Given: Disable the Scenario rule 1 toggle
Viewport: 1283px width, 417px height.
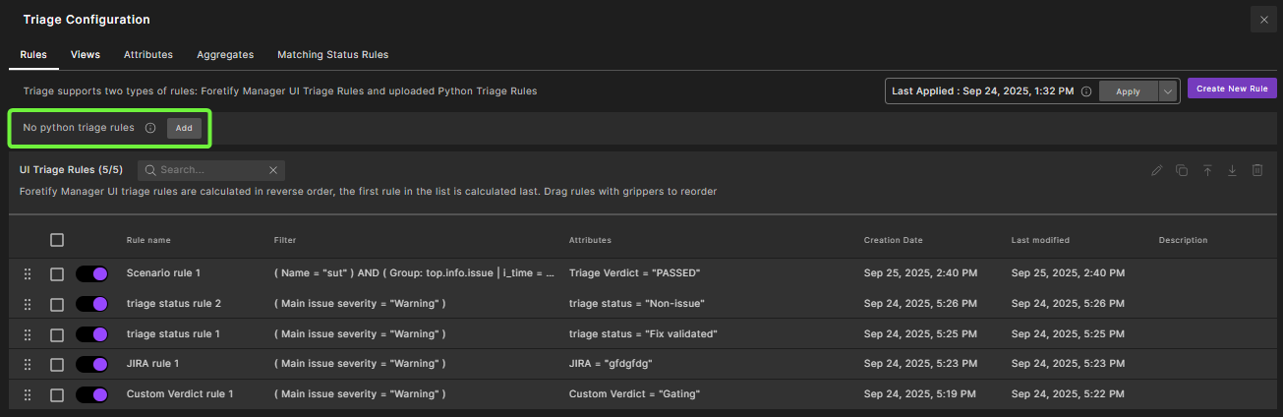Looking at the screenshot, I should pyautogui.click(x=91, y=273).
